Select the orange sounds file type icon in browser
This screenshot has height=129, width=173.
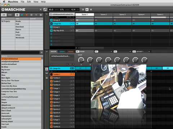(27, 15)
